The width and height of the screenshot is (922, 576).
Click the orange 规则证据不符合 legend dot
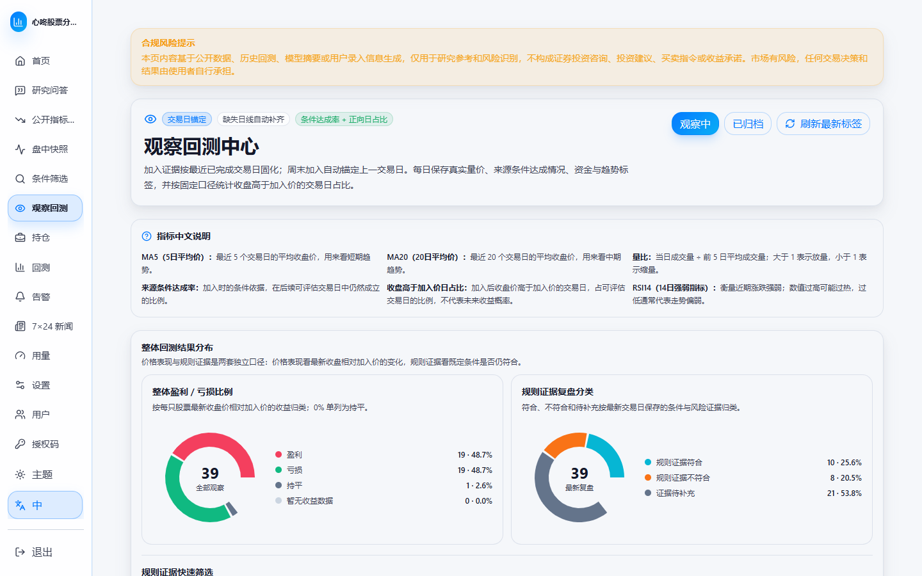click(x=648, y=477)
